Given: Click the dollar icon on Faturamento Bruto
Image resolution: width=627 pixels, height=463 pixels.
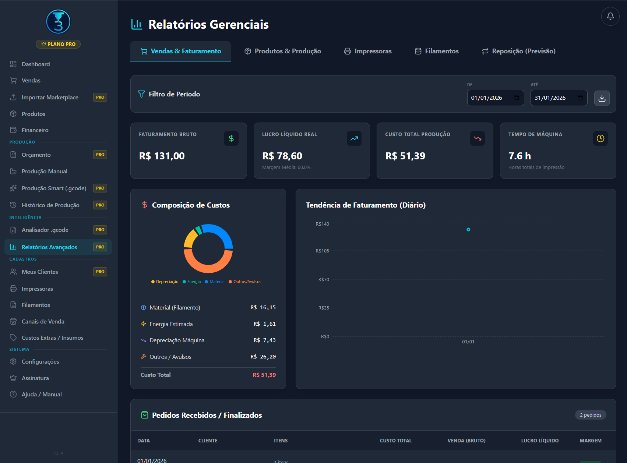Looking at the screenshot, I should click(x=231, y=138).
